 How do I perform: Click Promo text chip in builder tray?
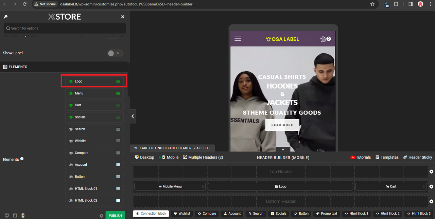tap(327, 214)
